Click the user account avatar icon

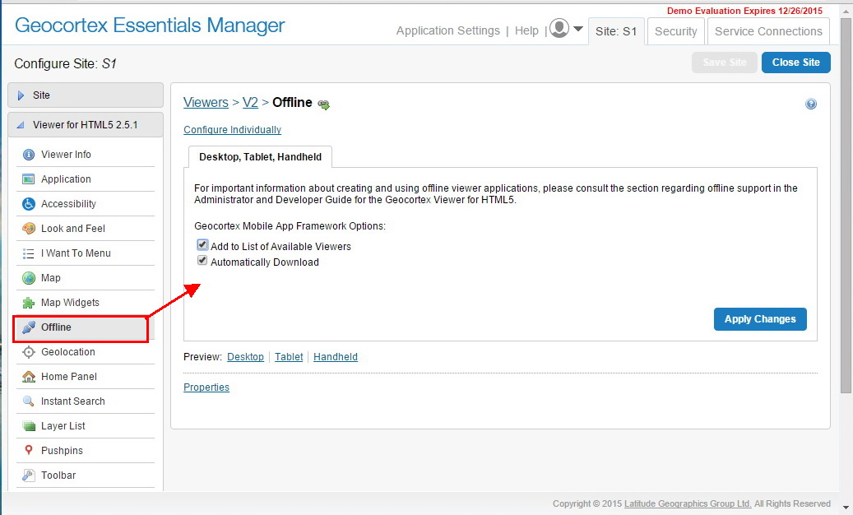point(559,28)
